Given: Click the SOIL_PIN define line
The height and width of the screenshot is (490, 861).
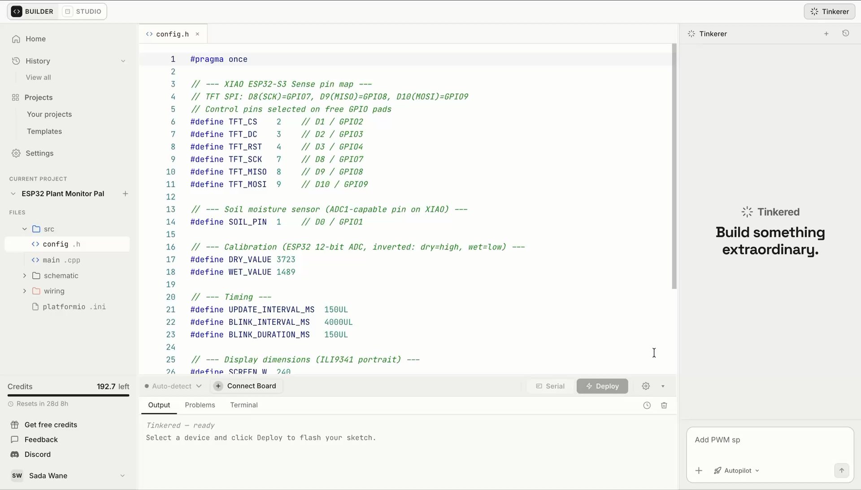Looking at the screenshot, I should (276, 222).
